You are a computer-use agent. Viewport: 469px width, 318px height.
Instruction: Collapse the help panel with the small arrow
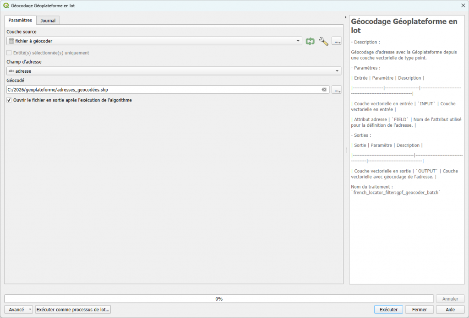pos(345,18)
